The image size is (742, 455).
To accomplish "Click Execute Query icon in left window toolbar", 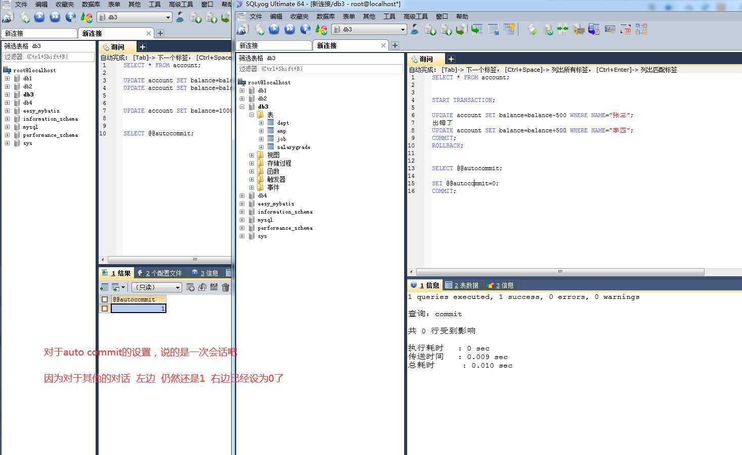I will [x=39, y=17].
